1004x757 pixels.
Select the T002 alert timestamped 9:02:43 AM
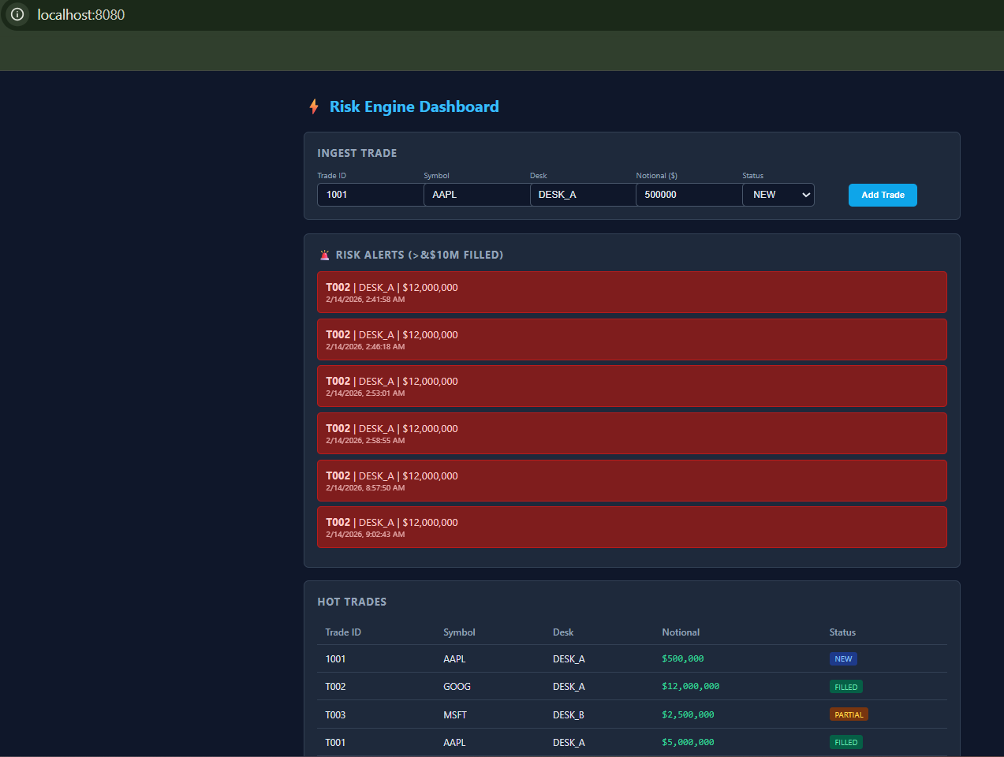click(632, 527)
